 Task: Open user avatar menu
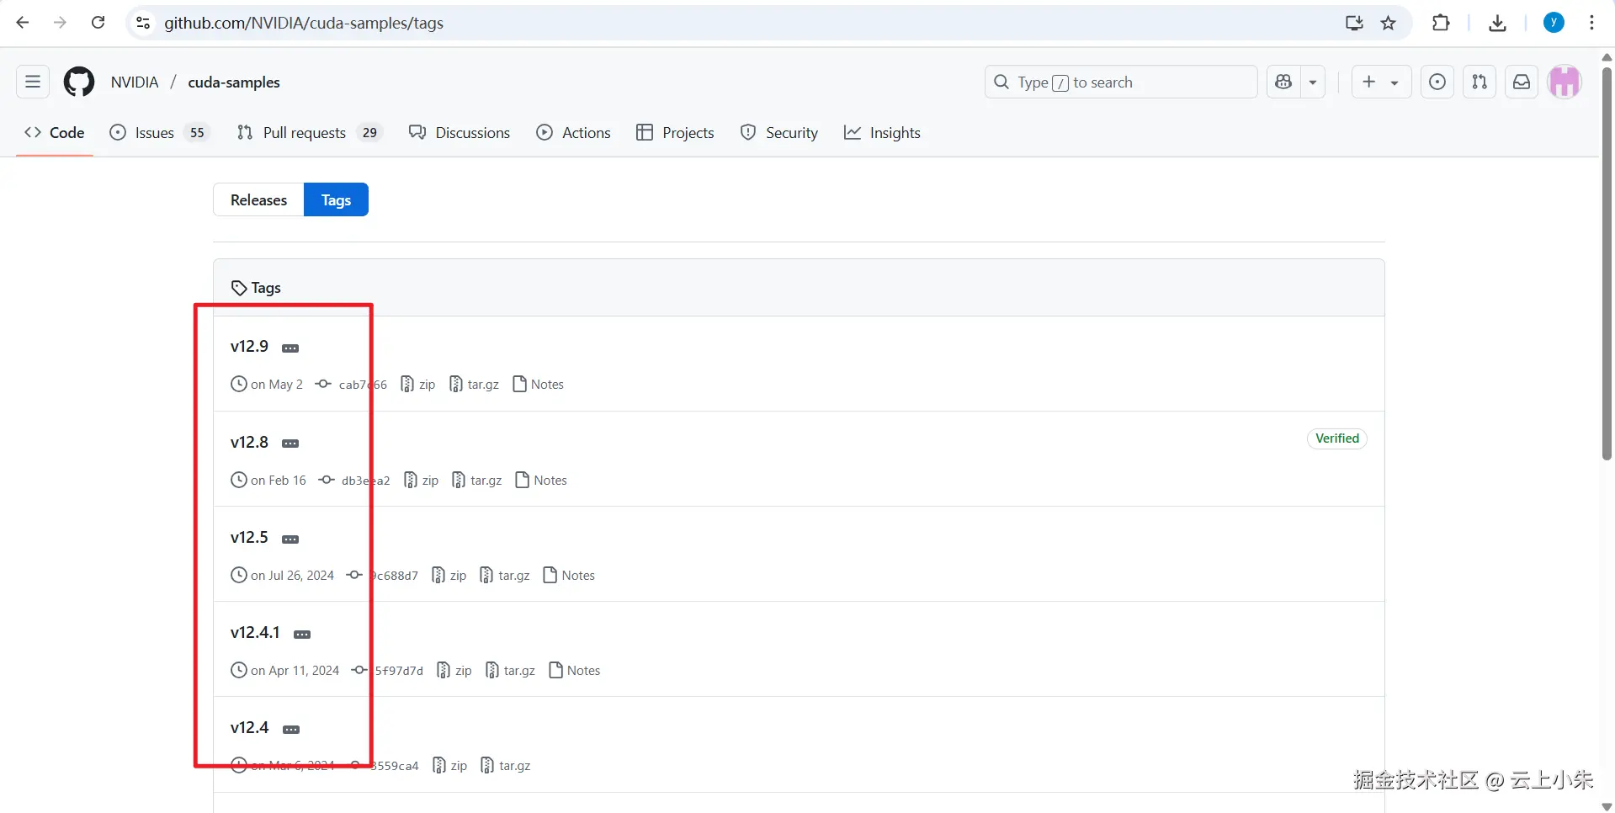[1565, 82]
